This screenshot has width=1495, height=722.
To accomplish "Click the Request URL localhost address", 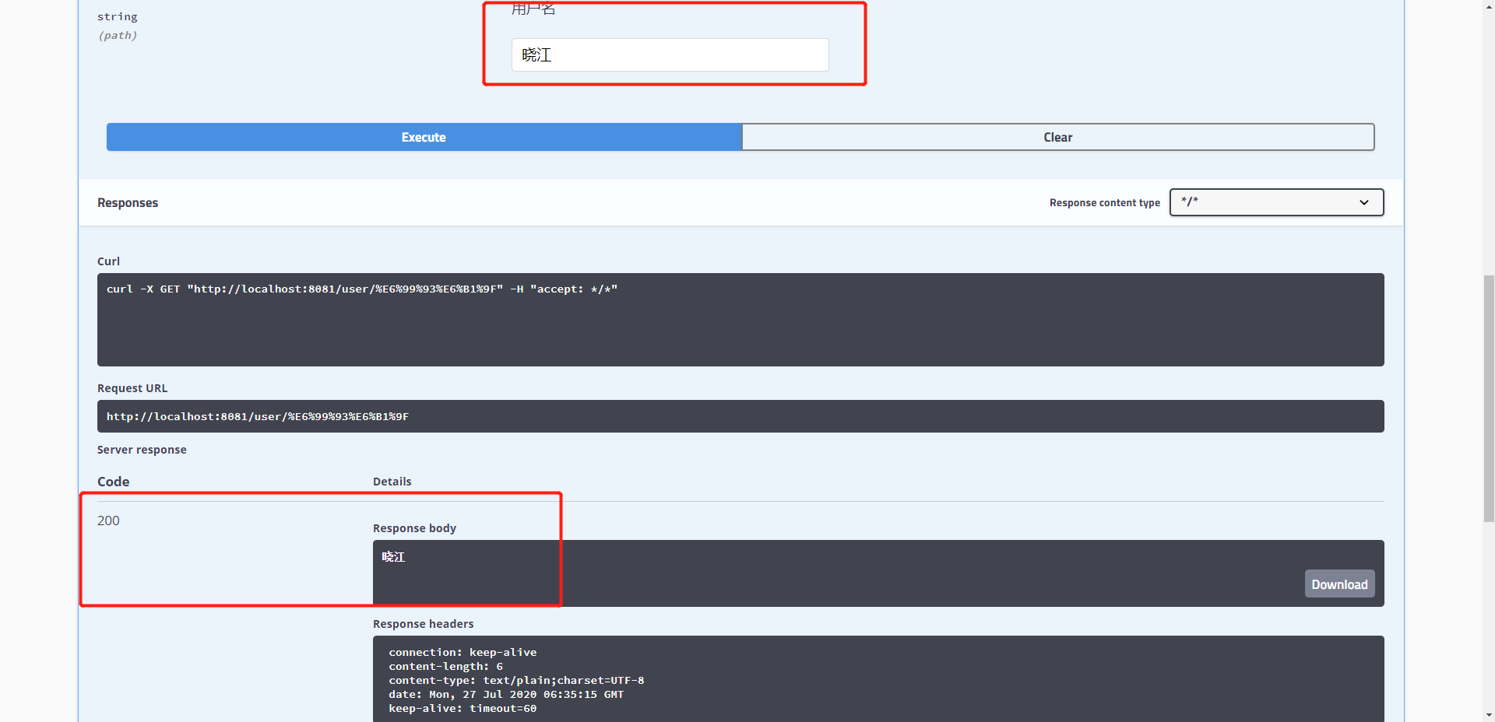I will coord(258,417).
